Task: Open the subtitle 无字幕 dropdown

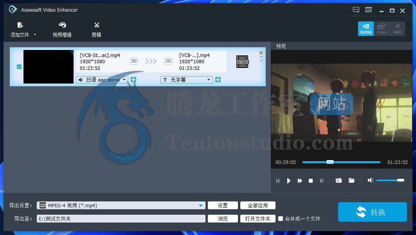Action: [187, 80]
